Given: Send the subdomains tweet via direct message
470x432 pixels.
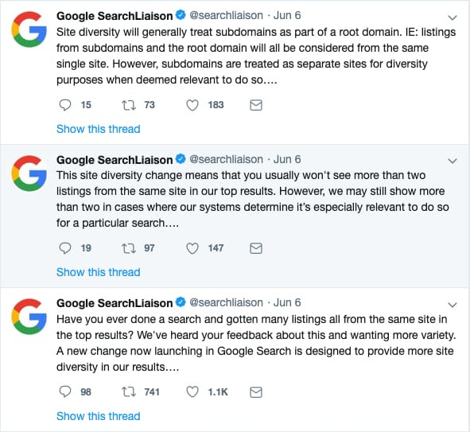Looking at the screenshot, I should click(256, 105).
